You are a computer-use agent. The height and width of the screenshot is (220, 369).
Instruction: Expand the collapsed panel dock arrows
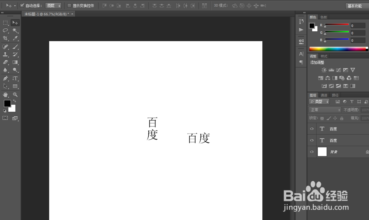[304, 13]
